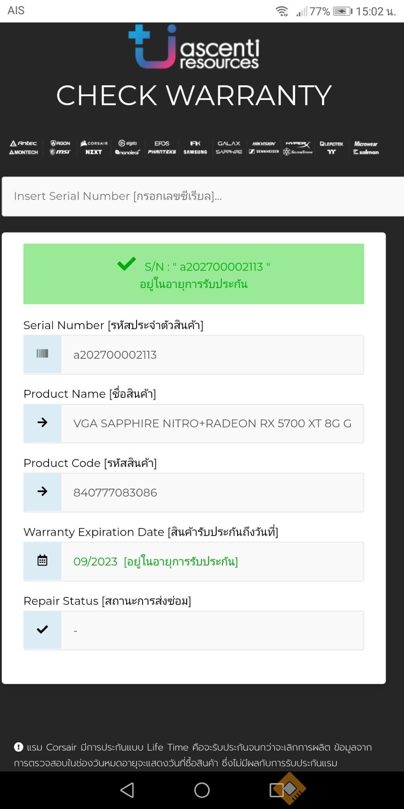
Task: Tap the CHECK WARRANTY heading
Action: click(x=194, y=95)
